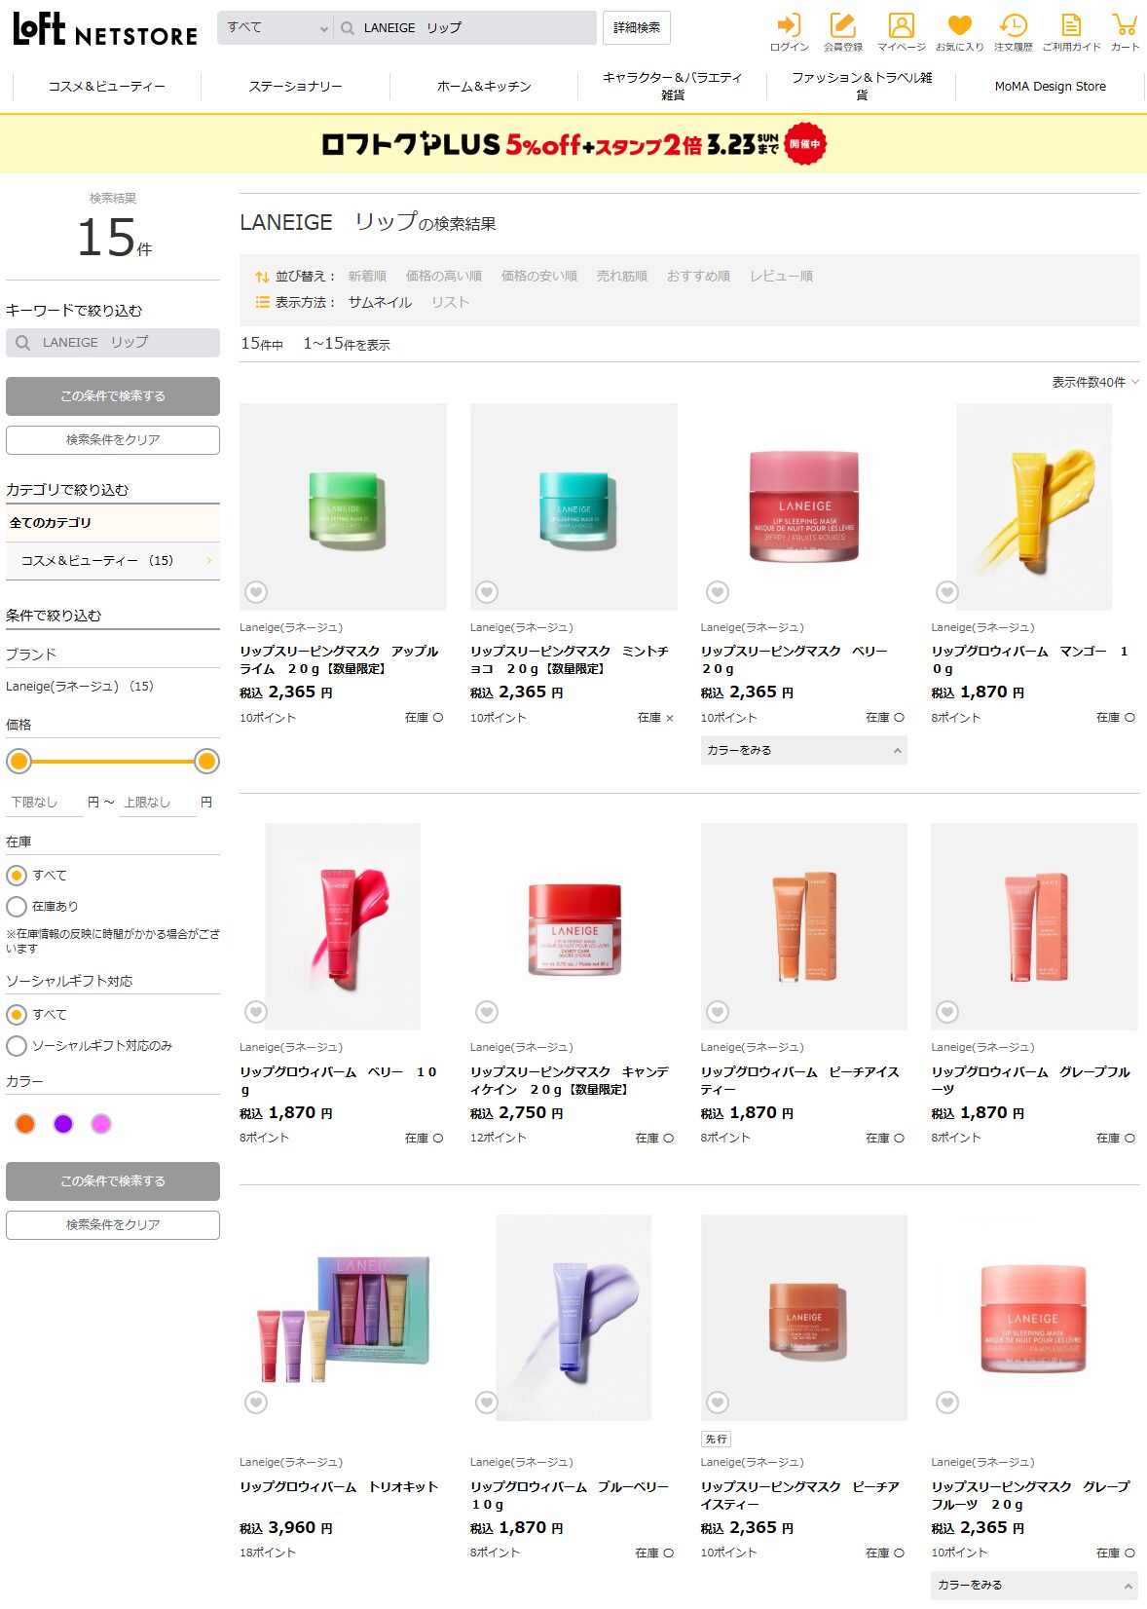Favorite the Berry 20g lip sleeping mask
1147x1609 pixels.
718,591
